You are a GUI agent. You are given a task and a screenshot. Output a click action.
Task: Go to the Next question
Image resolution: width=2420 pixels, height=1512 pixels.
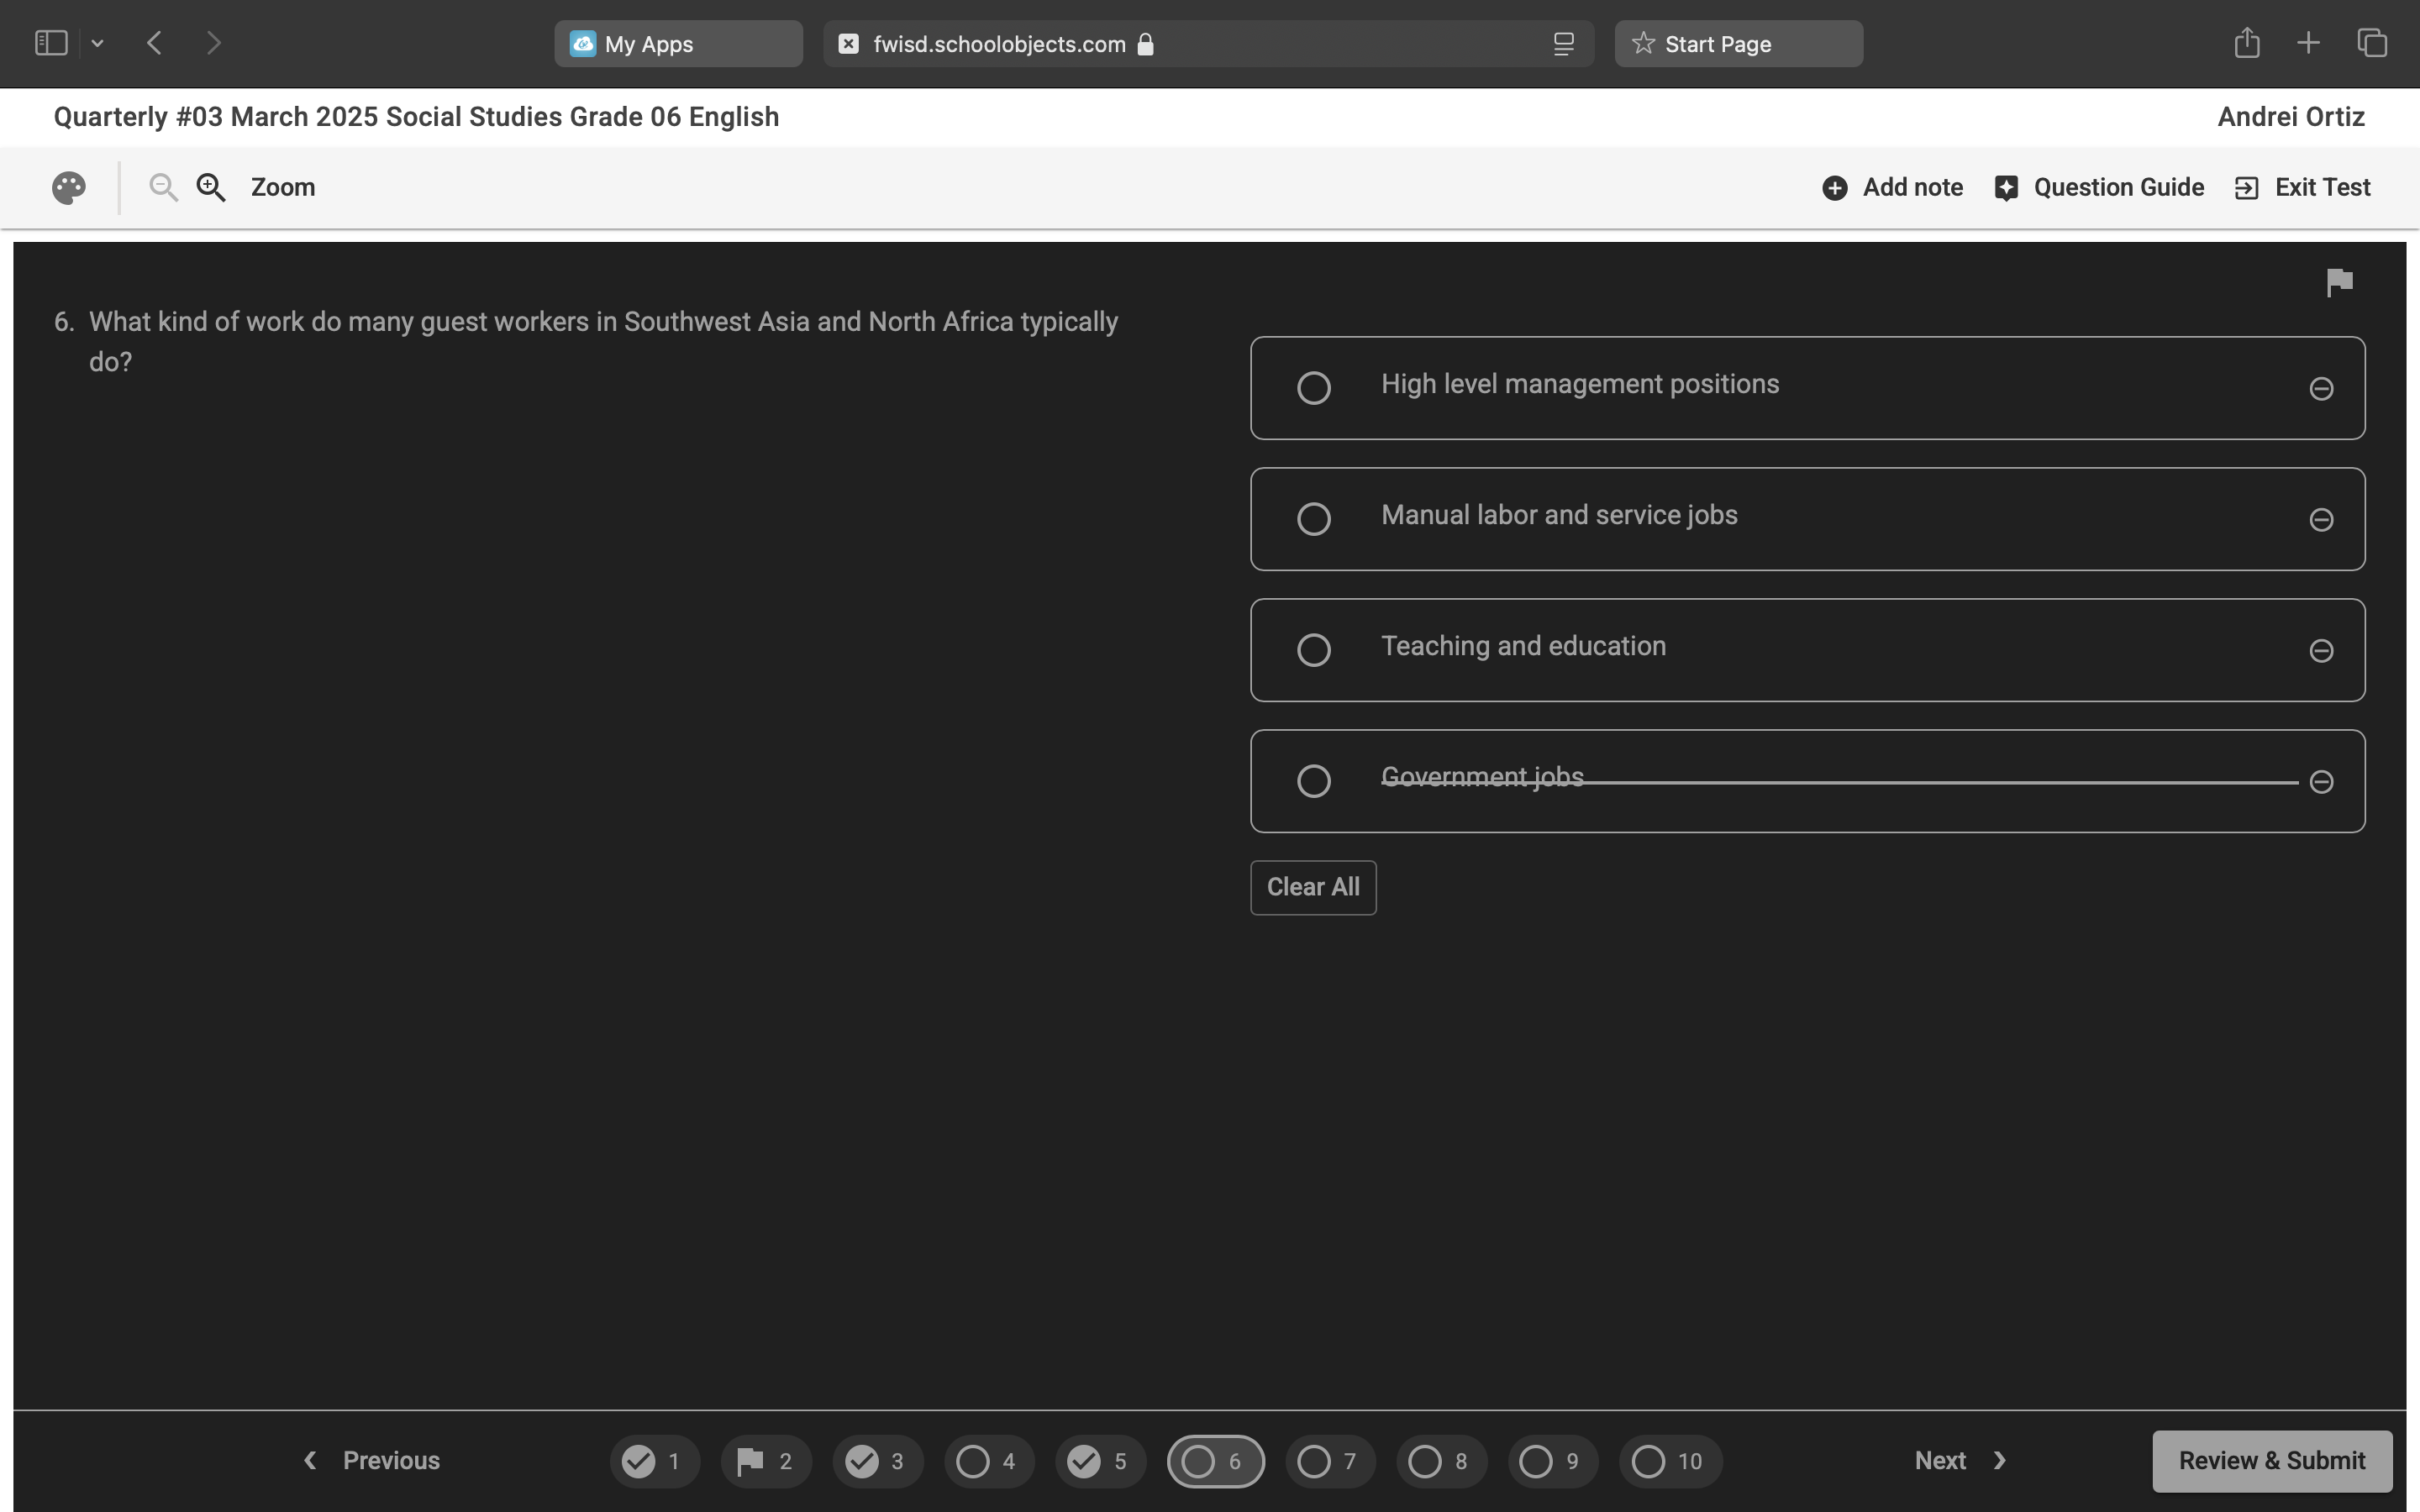pyautogui.click(x=1959, y=1461)
